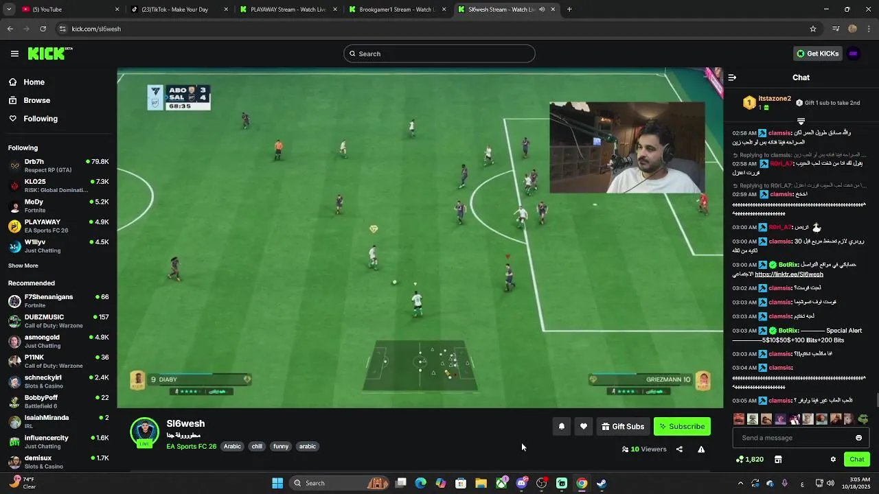The width and height of the screenshot is (879, 494).
Task: Click the KICK logo
Action: (50, 54)
